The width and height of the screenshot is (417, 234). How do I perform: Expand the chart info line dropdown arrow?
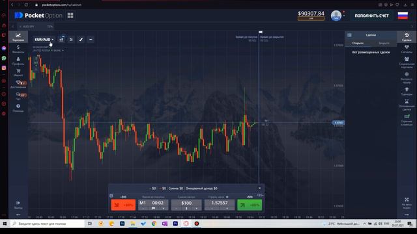click(x=63, y=51)
